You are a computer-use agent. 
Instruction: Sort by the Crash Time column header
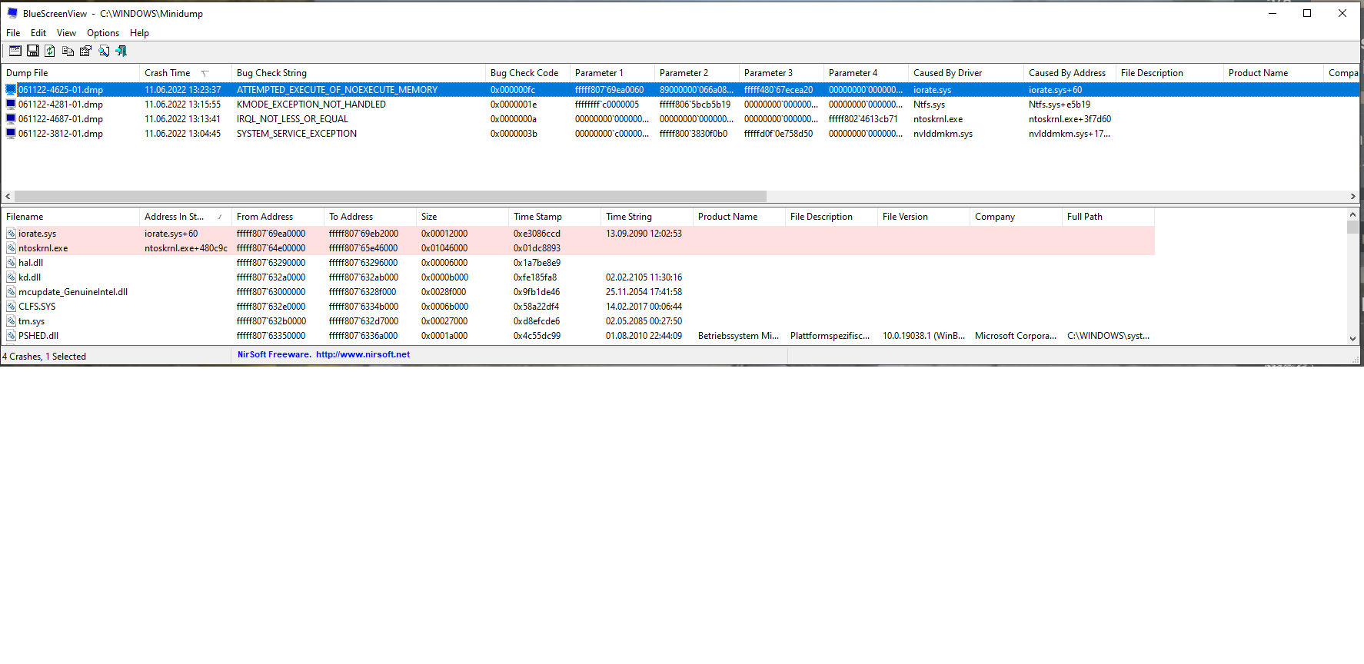(x=185, y=73)
